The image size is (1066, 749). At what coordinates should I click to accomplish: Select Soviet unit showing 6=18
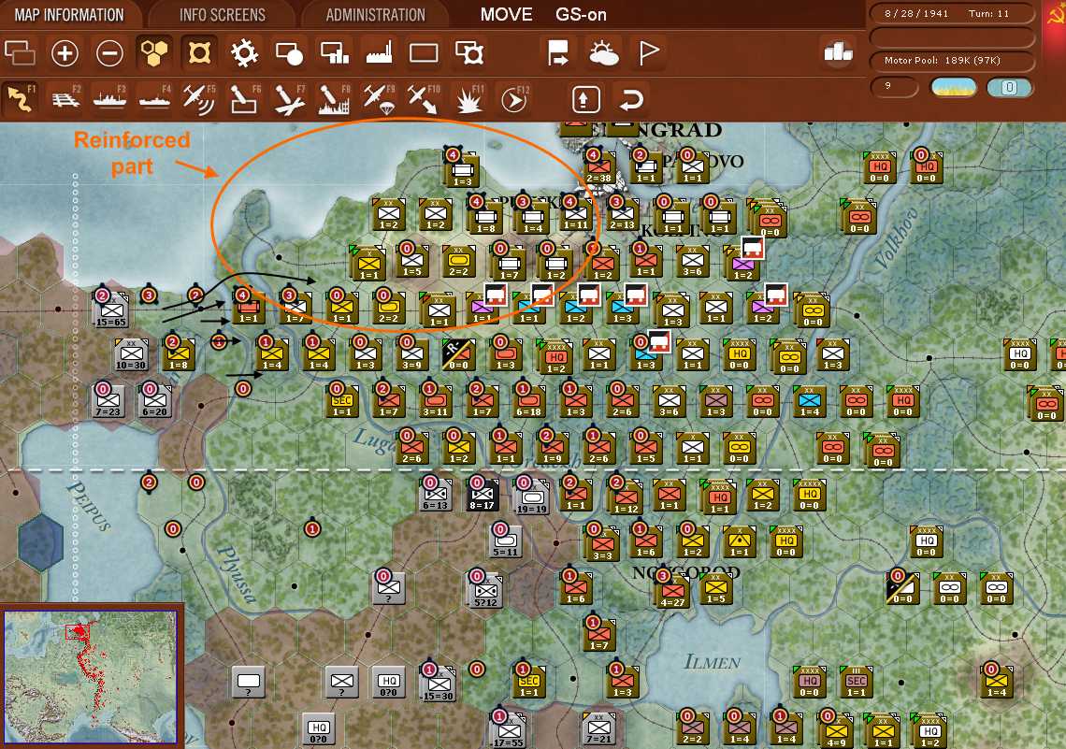tap(528, 400)
